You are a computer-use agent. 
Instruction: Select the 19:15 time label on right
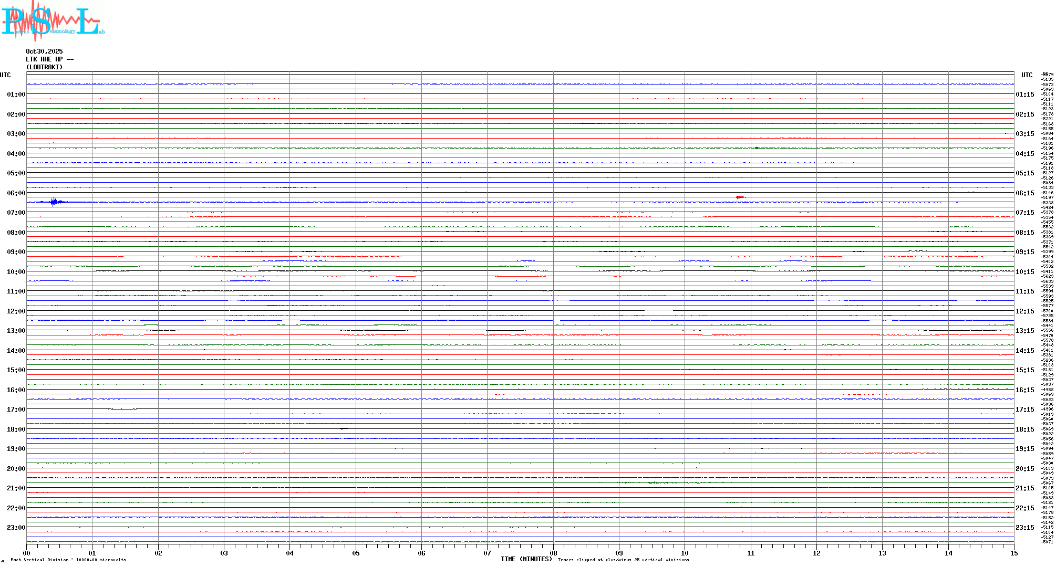(1024, 449)
